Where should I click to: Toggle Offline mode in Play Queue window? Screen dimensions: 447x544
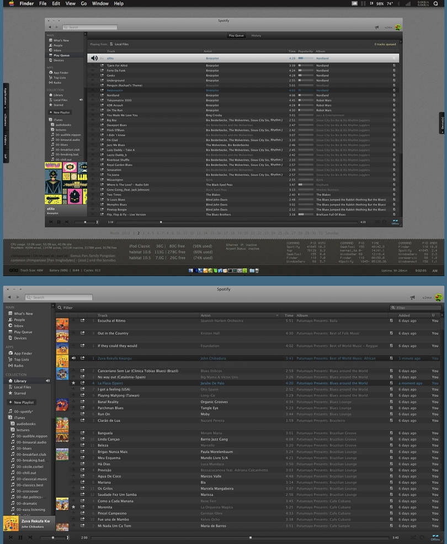tap(395, 222)
